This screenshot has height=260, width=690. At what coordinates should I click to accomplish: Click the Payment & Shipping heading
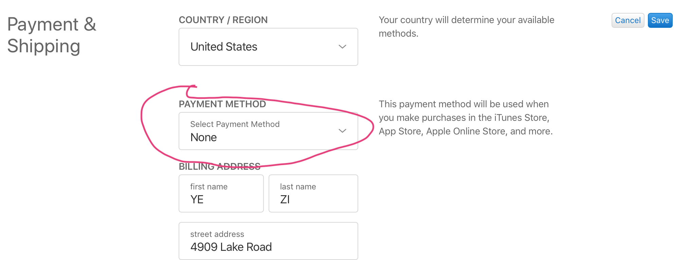coord(52,35)
